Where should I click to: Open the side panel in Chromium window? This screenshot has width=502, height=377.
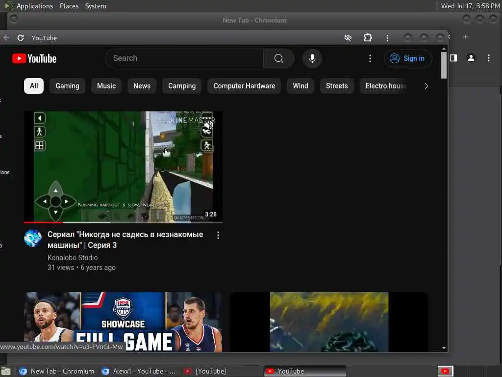(x=453, y=58)
